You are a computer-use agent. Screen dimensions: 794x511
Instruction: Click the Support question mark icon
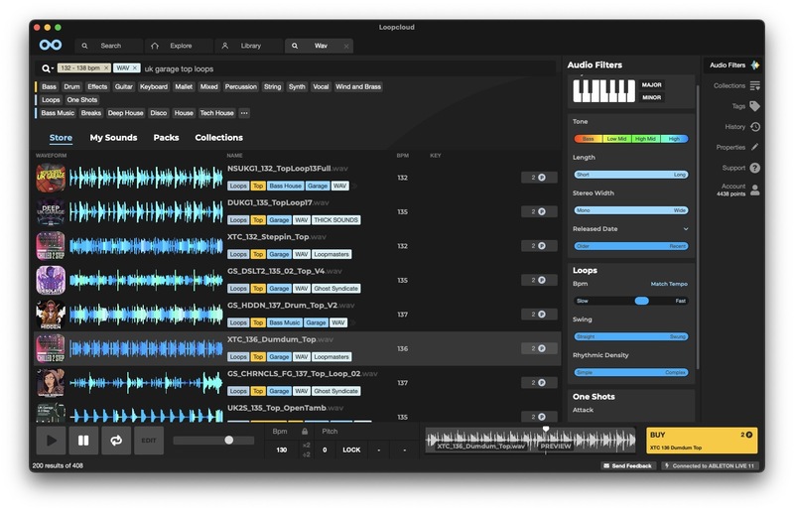tap(755, 168)
